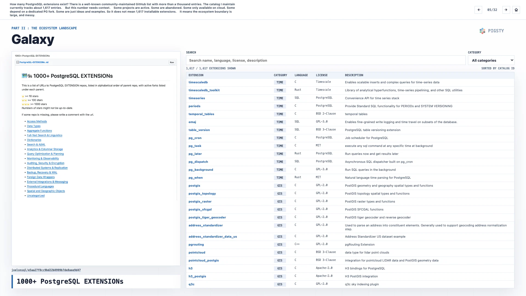Click the Description column header
This screenshot has height=296, width=526.
point(354,75)
